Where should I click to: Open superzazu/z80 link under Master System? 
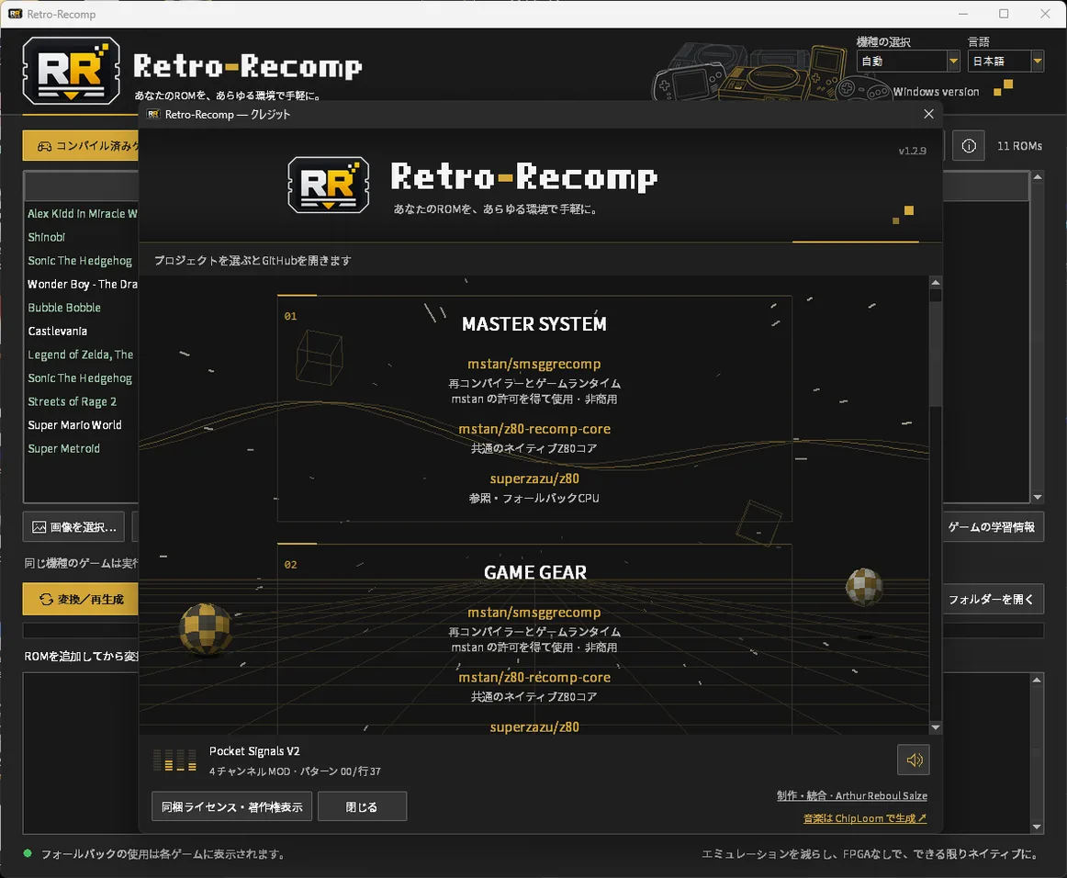[x=534, y=478]
